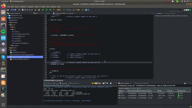The width and height of the screenshot is (192, 108).
Task: Expand the Includes folder
Action: pos(9,22)
